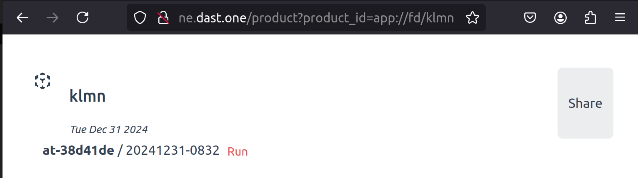Click the slash separator after at-38d41de
This screenshot has height=178, width=638.
pyautogui.click(x=120, y=150)
